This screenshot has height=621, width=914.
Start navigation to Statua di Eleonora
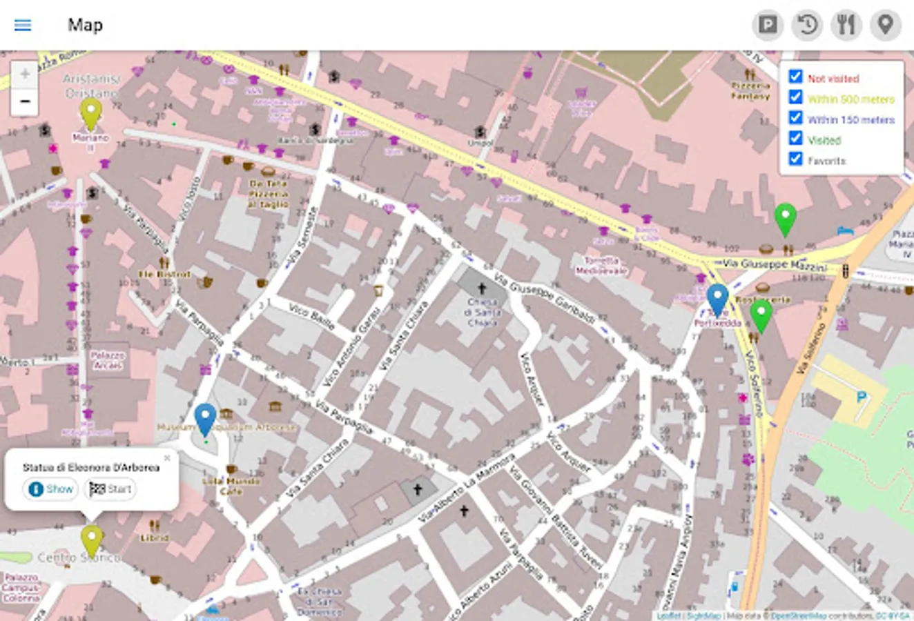coord(110,489)
